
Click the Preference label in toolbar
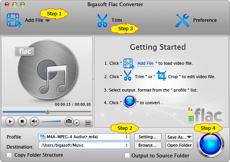205,20
